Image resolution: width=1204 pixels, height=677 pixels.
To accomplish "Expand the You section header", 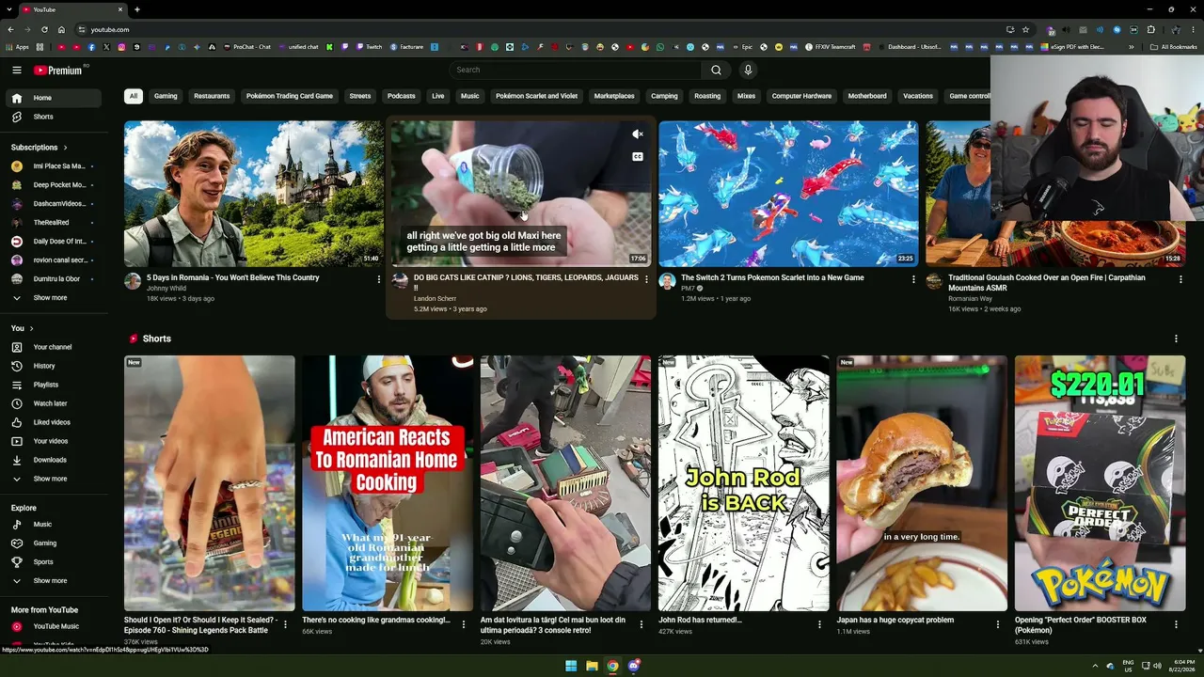I will coord(23,328).
